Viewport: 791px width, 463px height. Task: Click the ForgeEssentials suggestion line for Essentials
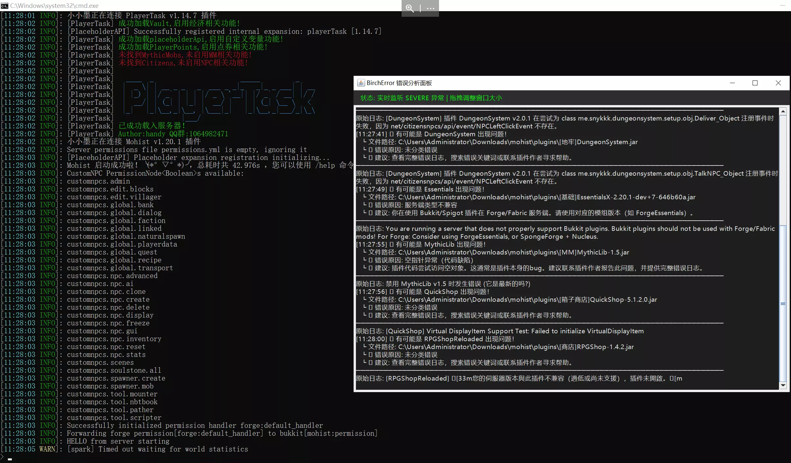[x=528, y=213]
